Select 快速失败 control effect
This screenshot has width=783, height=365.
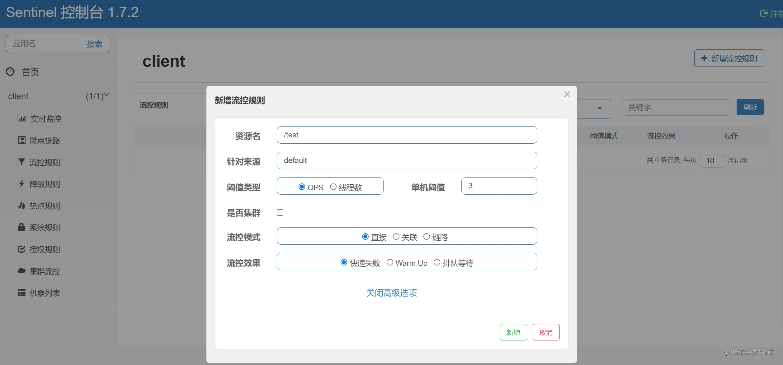pos(344,262)
